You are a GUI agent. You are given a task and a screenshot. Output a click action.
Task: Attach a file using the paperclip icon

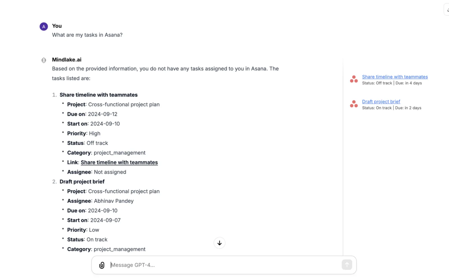[102, 265]
